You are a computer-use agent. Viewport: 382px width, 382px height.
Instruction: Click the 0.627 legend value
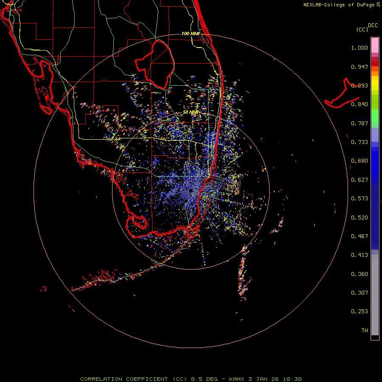360,180
